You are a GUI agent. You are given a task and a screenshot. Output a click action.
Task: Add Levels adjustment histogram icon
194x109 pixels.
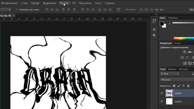[190, 52]
